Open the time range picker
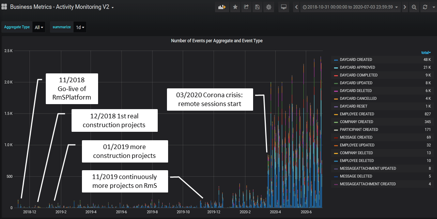Screen dimensions: 437x219 coord(350,7)
